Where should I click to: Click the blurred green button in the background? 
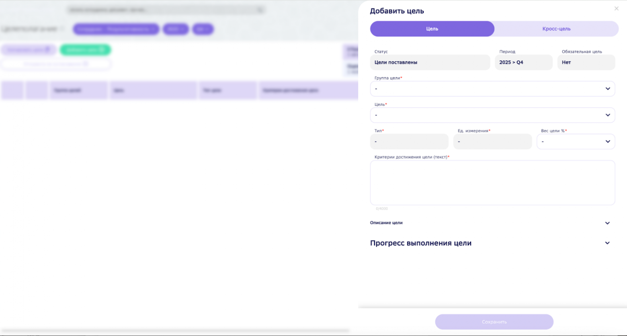[x=85, y=50]
